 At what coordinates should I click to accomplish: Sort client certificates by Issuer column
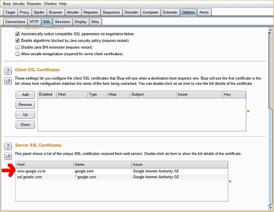coord(199,94)
